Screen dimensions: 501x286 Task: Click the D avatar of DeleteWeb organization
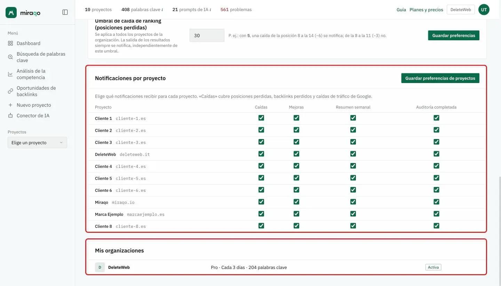point(100,267)
